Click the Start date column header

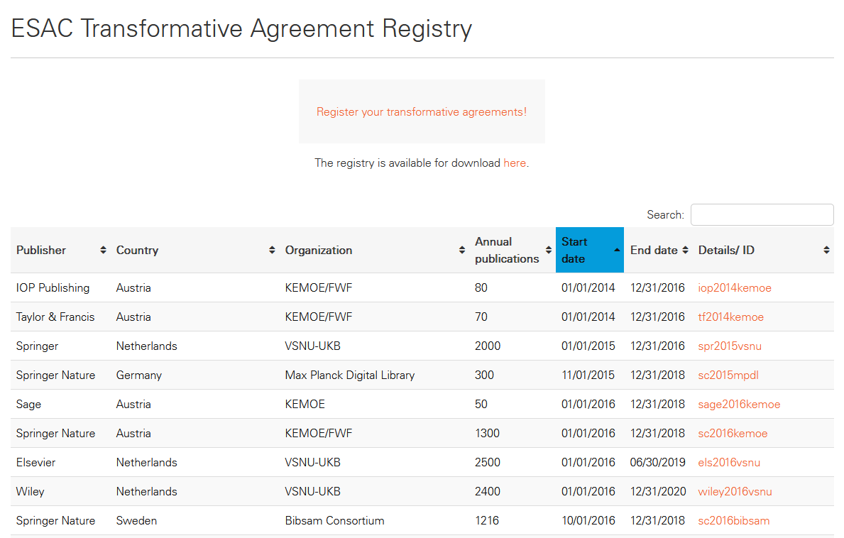579,250
